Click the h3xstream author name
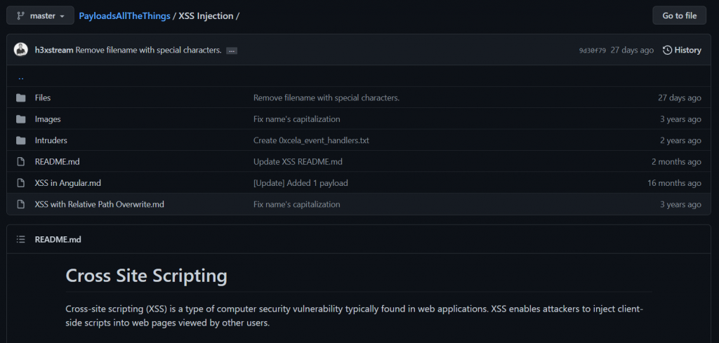This screenshot has width=719, height=343. tap(54, 50)
